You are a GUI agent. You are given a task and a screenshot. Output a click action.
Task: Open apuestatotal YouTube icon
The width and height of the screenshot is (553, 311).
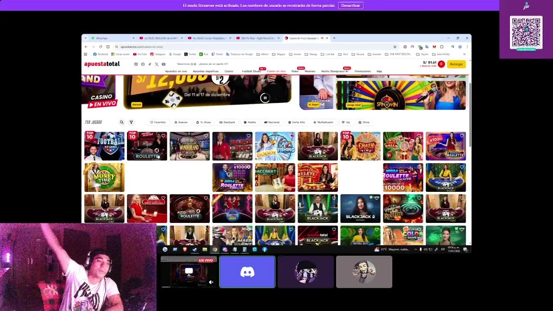(163, 64)
